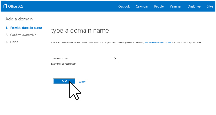
Task: Click the next button
Action: click(x=64, y=81)
